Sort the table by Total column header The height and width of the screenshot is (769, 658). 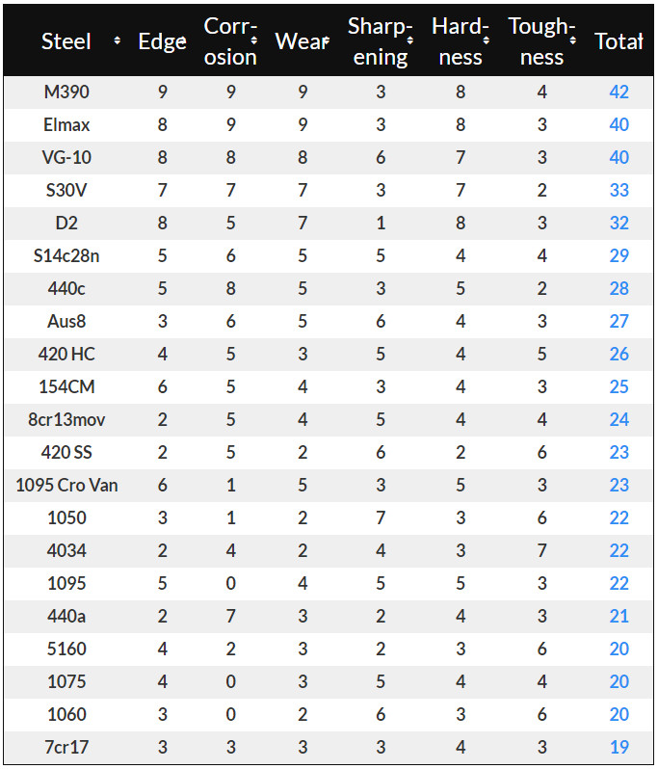point(618,41)
